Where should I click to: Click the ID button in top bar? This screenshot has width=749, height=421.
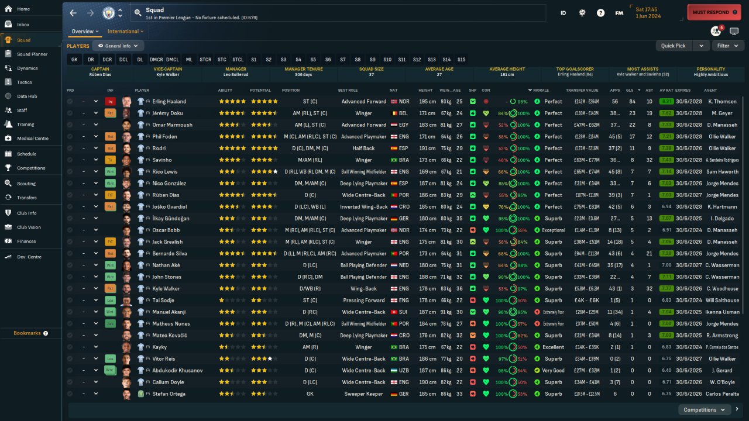tap(563, 13)
